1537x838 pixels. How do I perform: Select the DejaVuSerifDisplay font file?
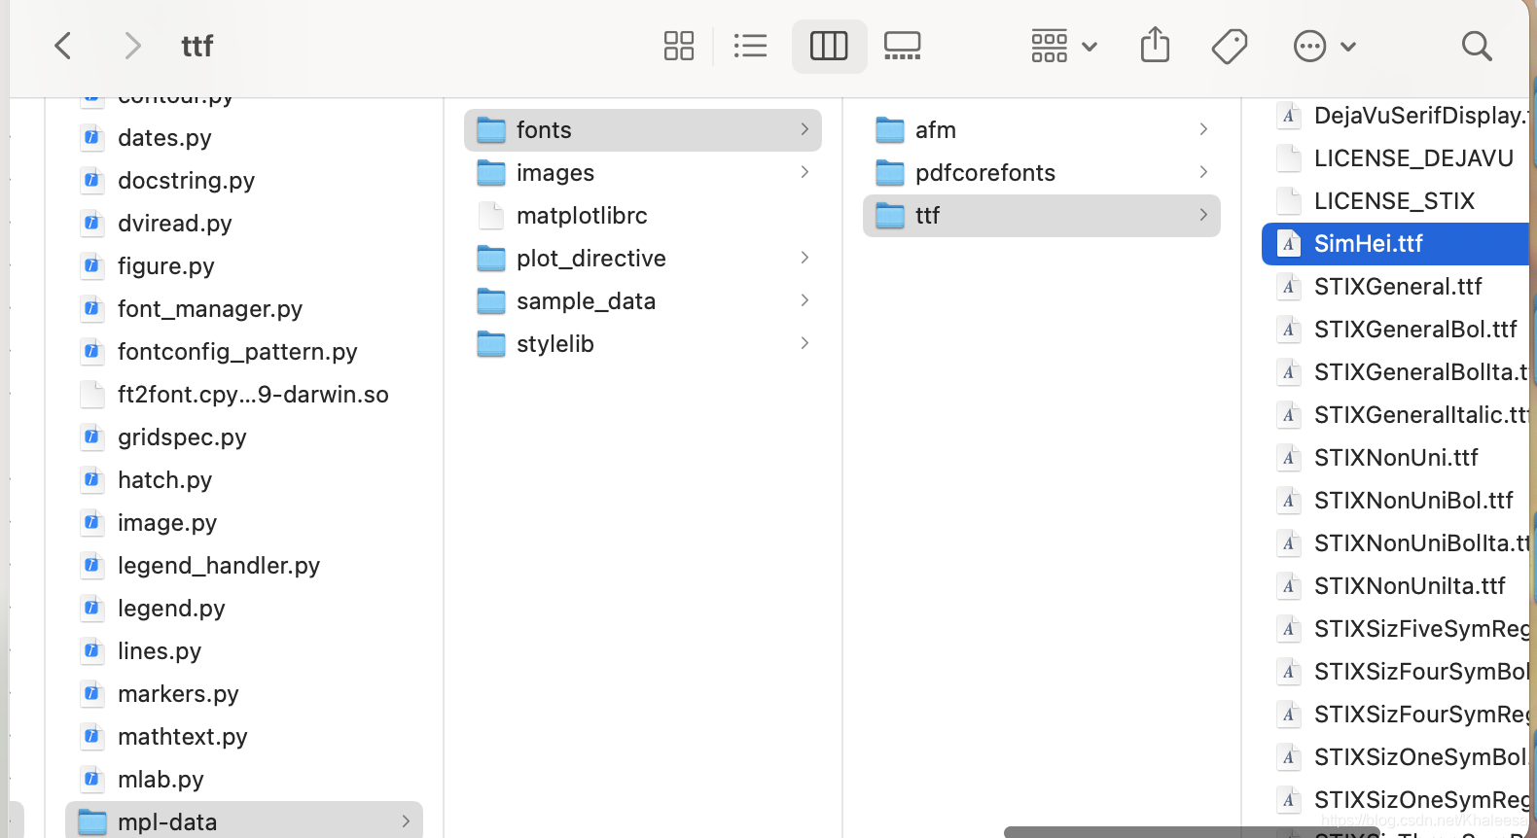(x=1396, y=115)
